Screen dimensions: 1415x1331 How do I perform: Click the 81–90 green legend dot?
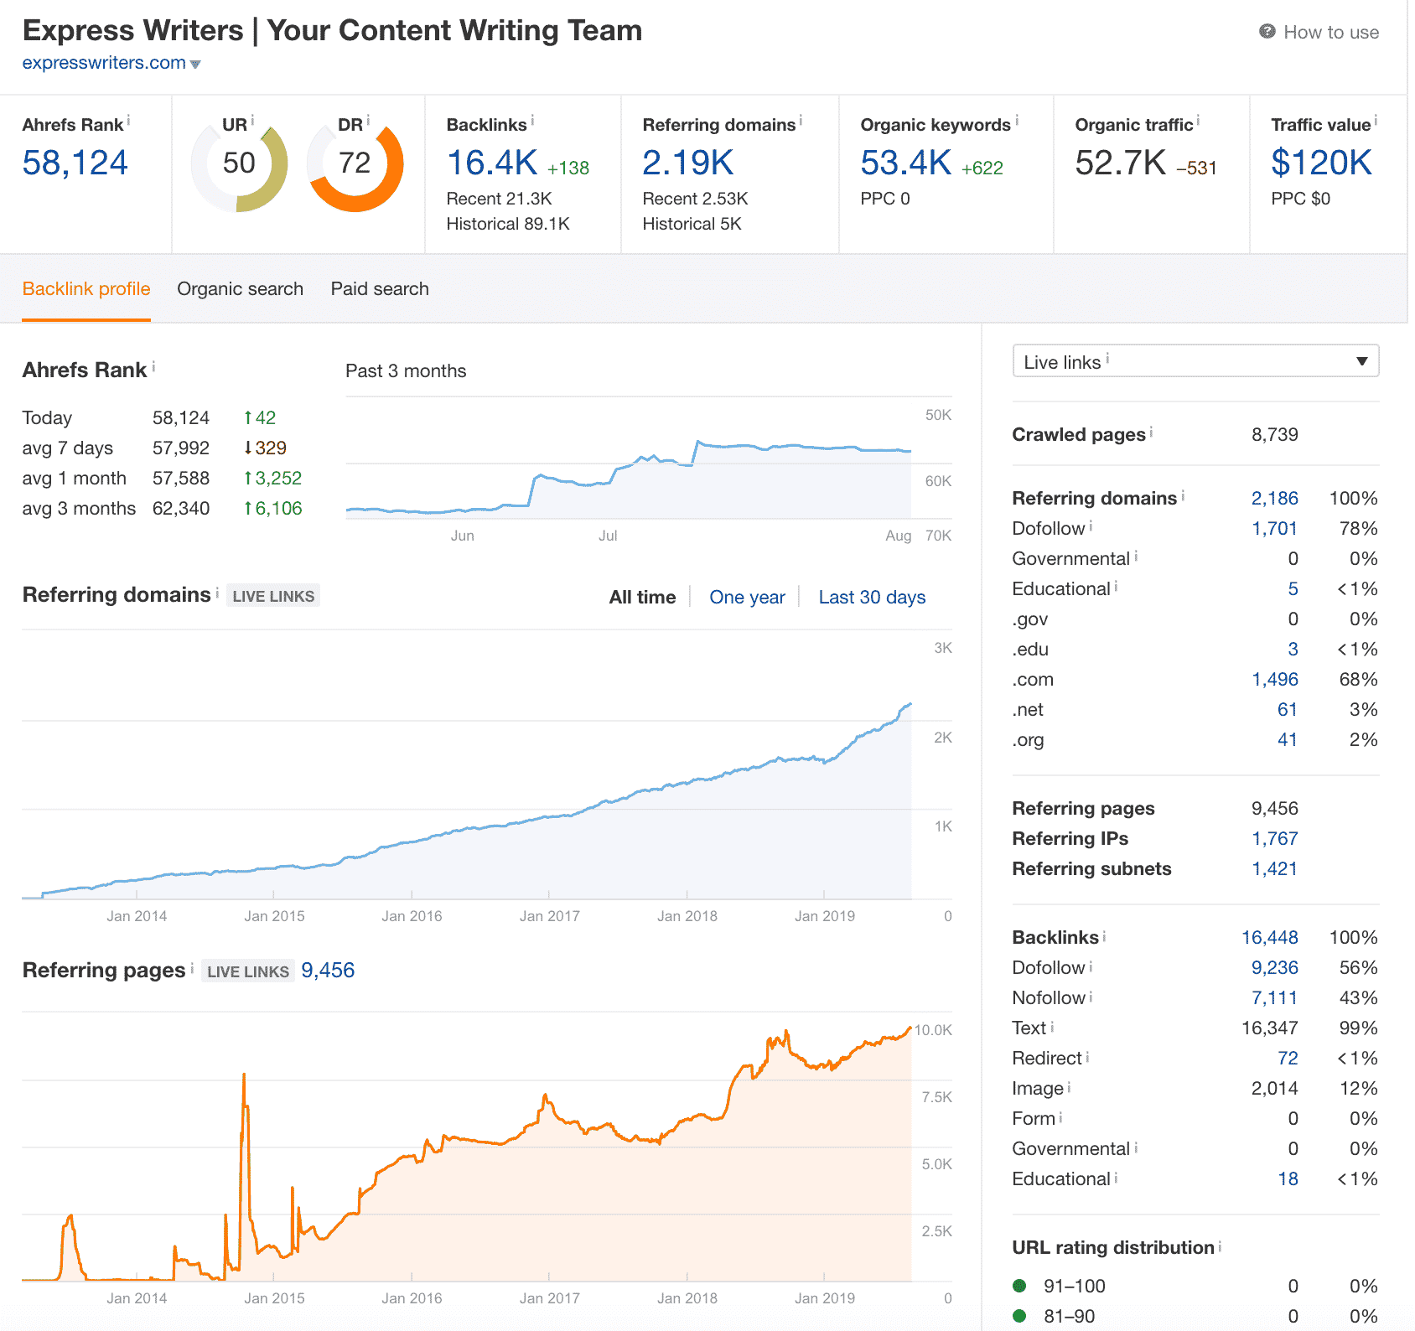click(1019, 1316)
